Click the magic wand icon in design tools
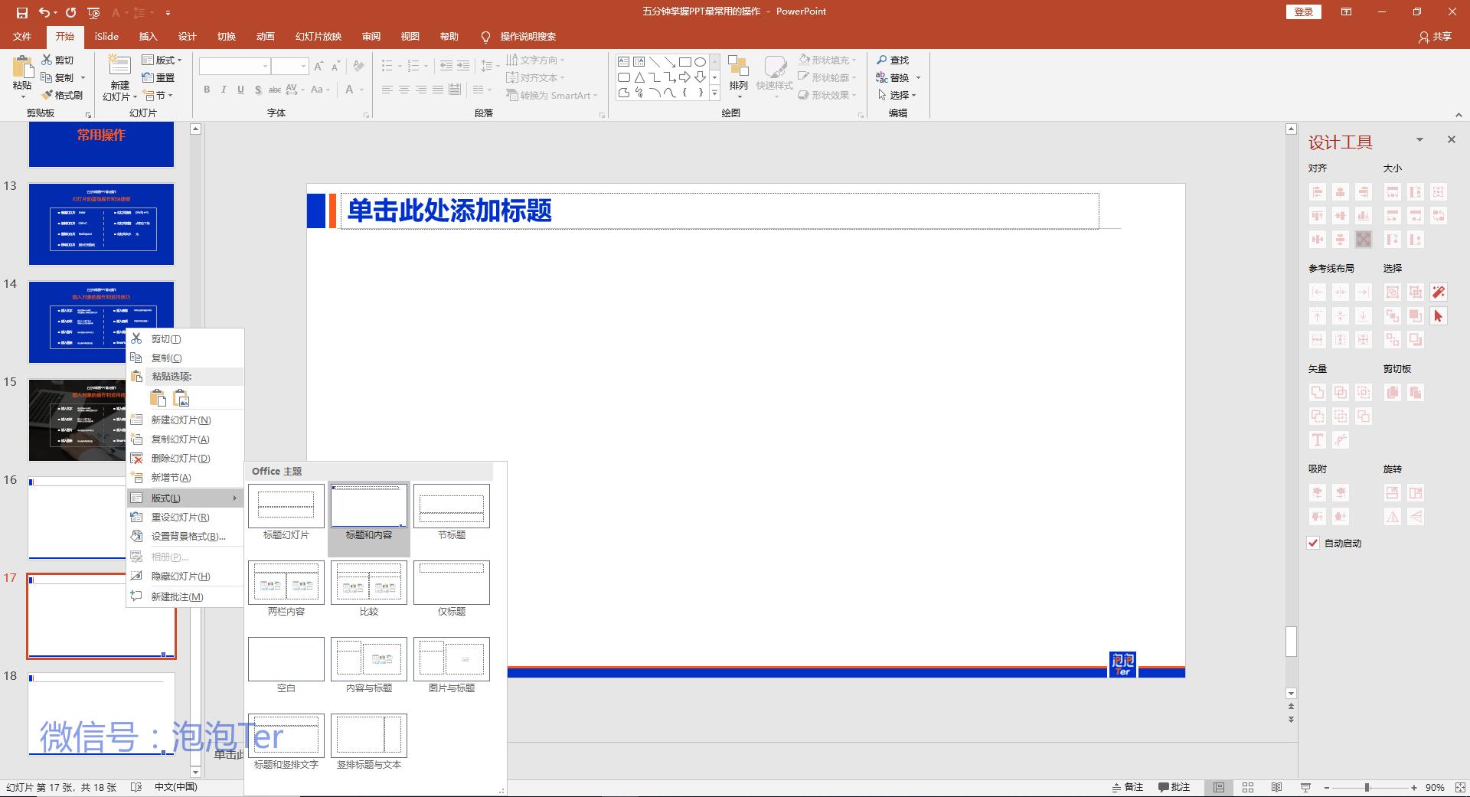 coord(1439,292)
